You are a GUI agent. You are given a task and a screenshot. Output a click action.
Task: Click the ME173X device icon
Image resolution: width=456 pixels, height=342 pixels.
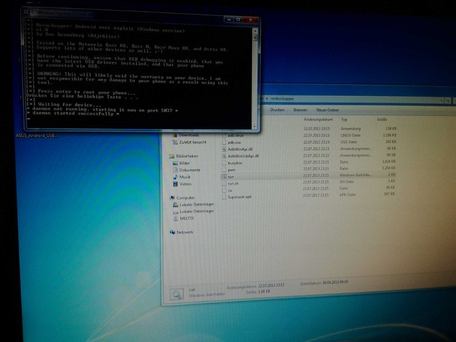click(x=176, y=218)
